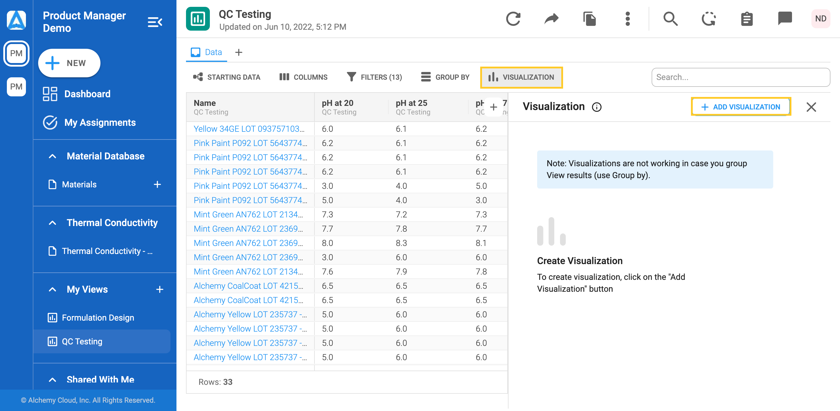This screenshot has width=840, height=411.
Task: Open the clipboard tasks icon
Action: pos(746,18)
